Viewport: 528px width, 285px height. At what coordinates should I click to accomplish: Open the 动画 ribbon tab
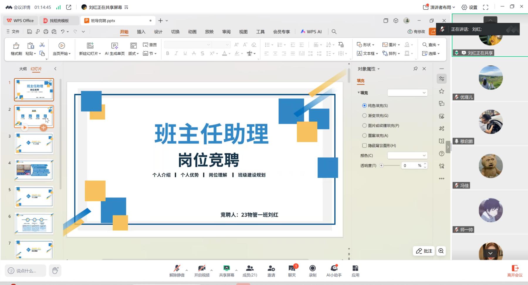tap(192, 32)
